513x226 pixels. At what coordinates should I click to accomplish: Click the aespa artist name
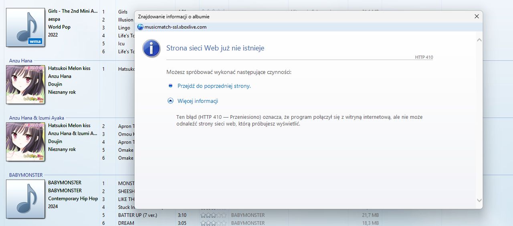[x=54, y=19]
